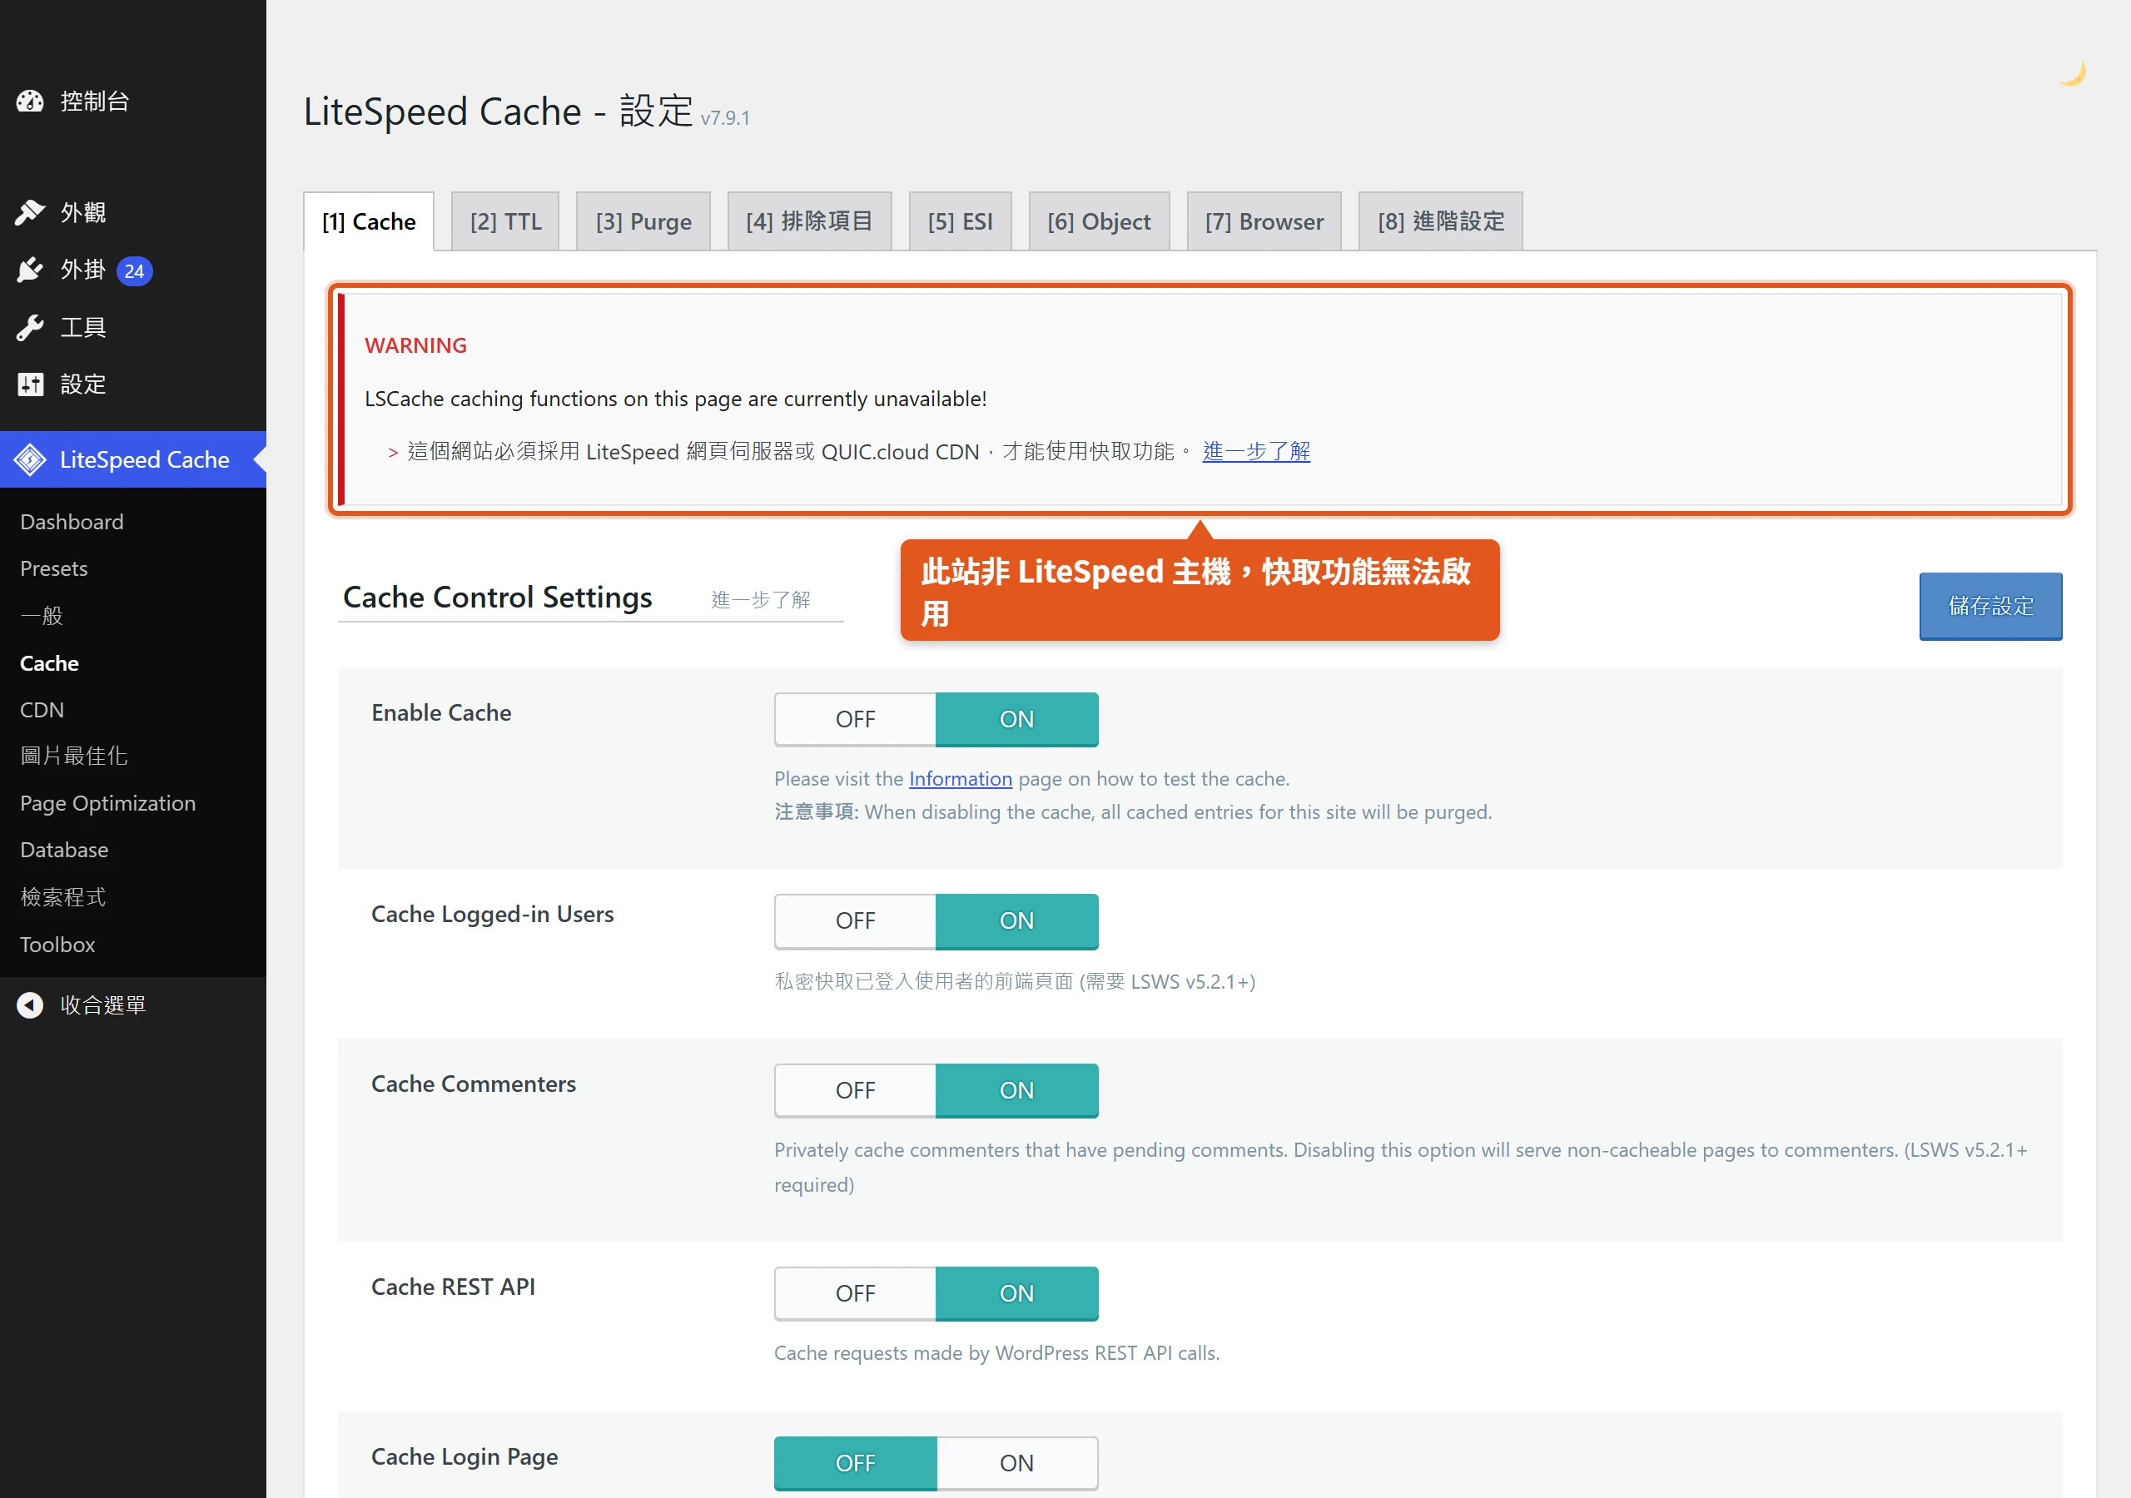Set Enable Cache to ON
Viewport: 2131px width, 1498px height.
(x=1016, y=719)
